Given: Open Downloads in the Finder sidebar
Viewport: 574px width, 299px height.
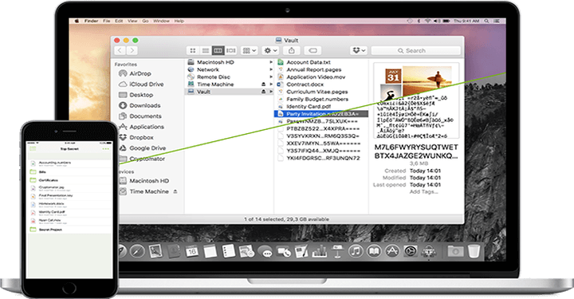Looking at the screenshot, I should pos(140,105).
